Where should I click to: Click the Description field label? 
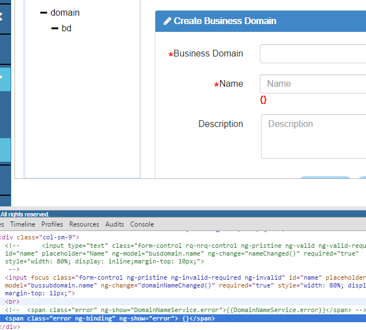click(x=221, y=124)
